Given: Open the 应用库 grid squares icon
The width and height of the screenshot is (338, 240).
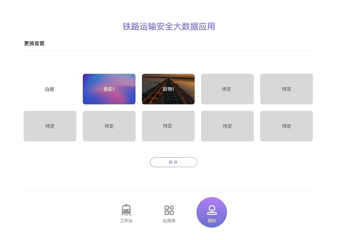Looking at the screenshot, I should coord(169,210).
